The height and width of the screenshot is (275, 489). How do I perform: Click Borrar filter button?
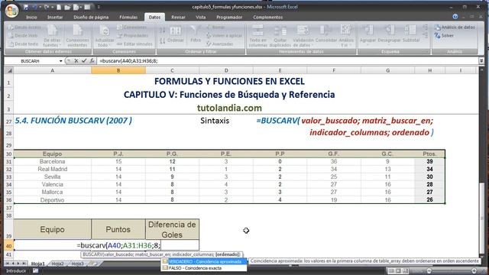pyautogui.click(x=215, y=27)
